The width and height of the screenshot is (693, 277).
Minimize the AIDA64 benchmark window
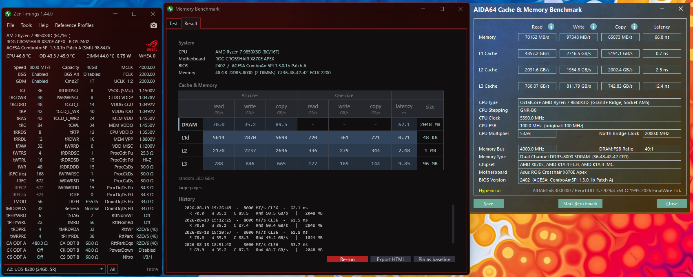(x=662, y=9)
